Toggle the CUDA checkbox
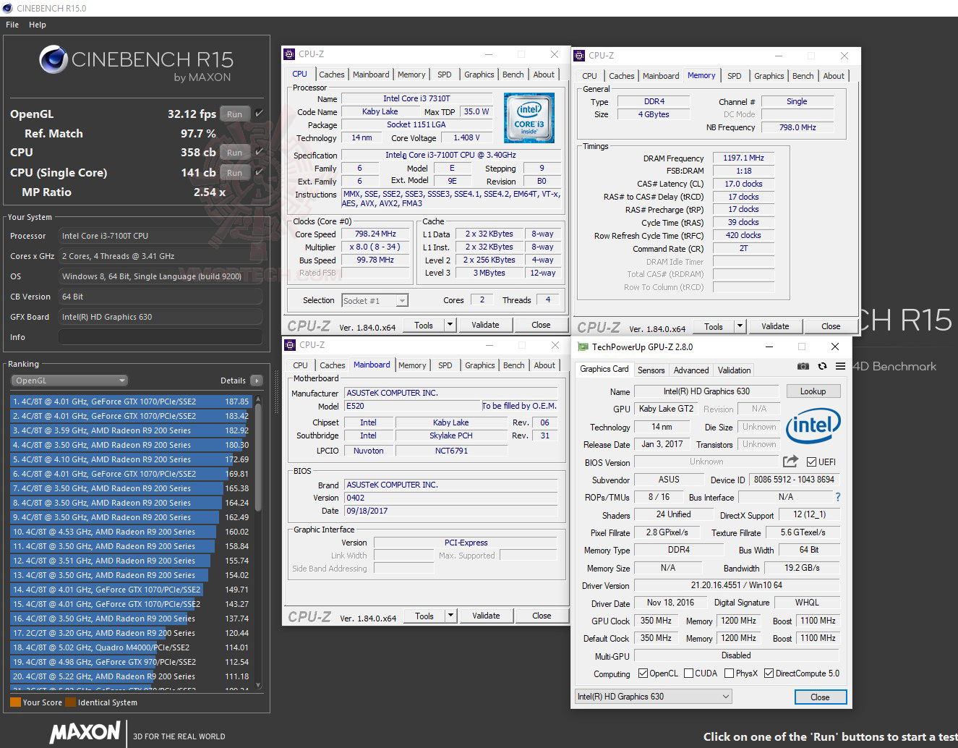This screenshot has width=958, height=748. [x=688, y=673]
